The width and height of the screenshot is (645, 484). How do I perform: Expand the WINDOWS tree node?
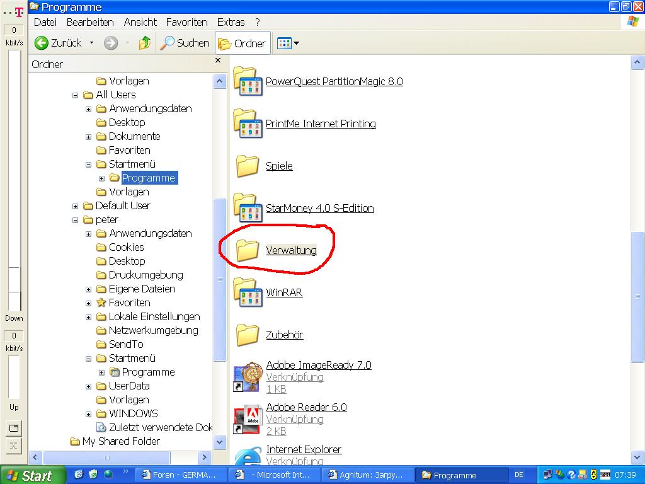(88, 414)
